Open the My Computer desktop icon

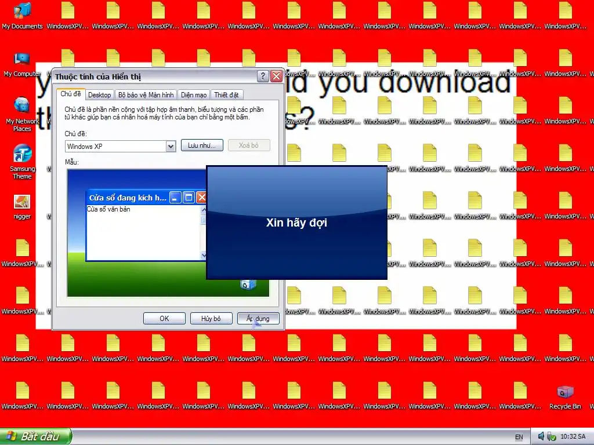coord(22,64)
